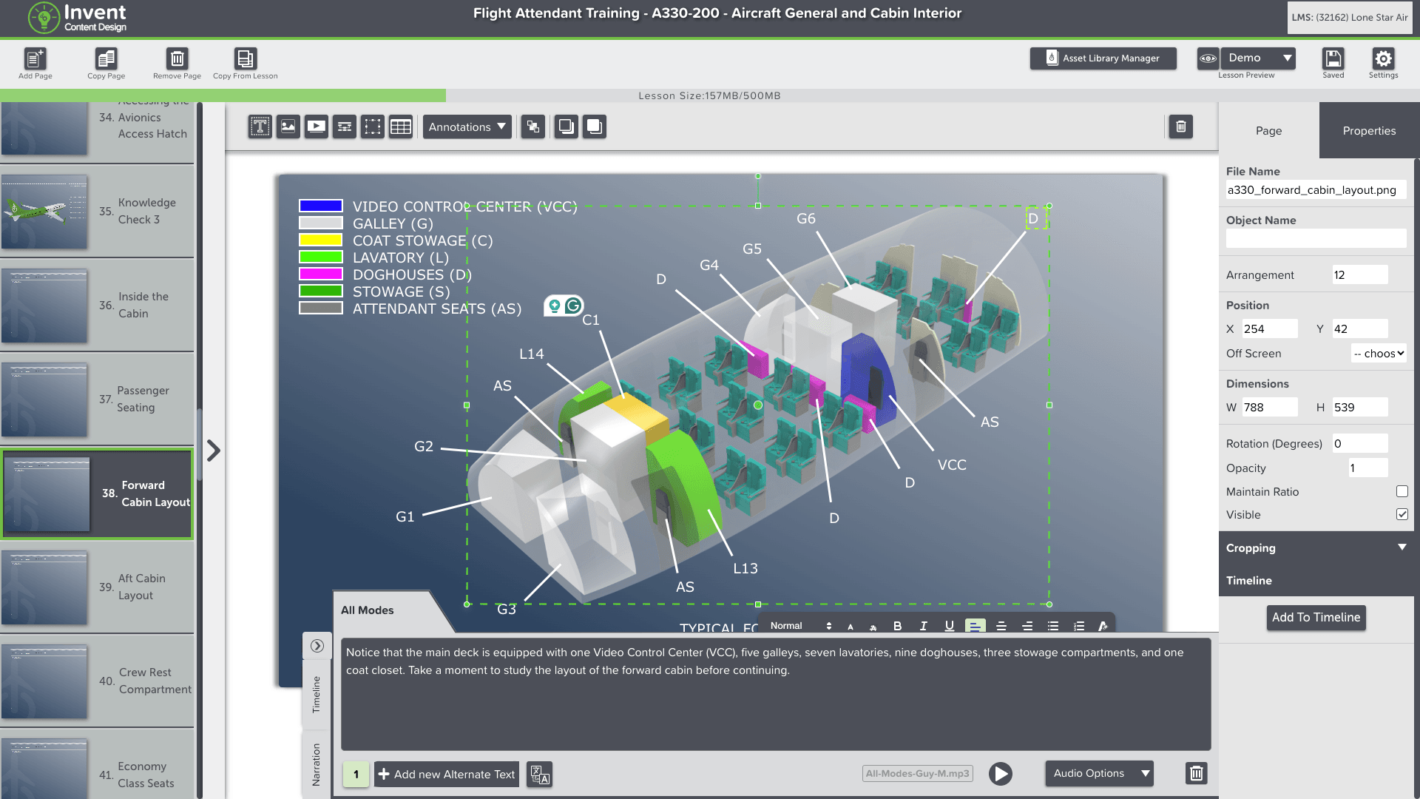
Task: Switch to the Page tab
Action: 1268,130
